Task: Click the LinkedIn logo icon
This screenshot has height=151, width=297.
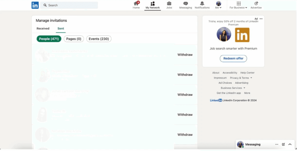Action: point(35,5)
